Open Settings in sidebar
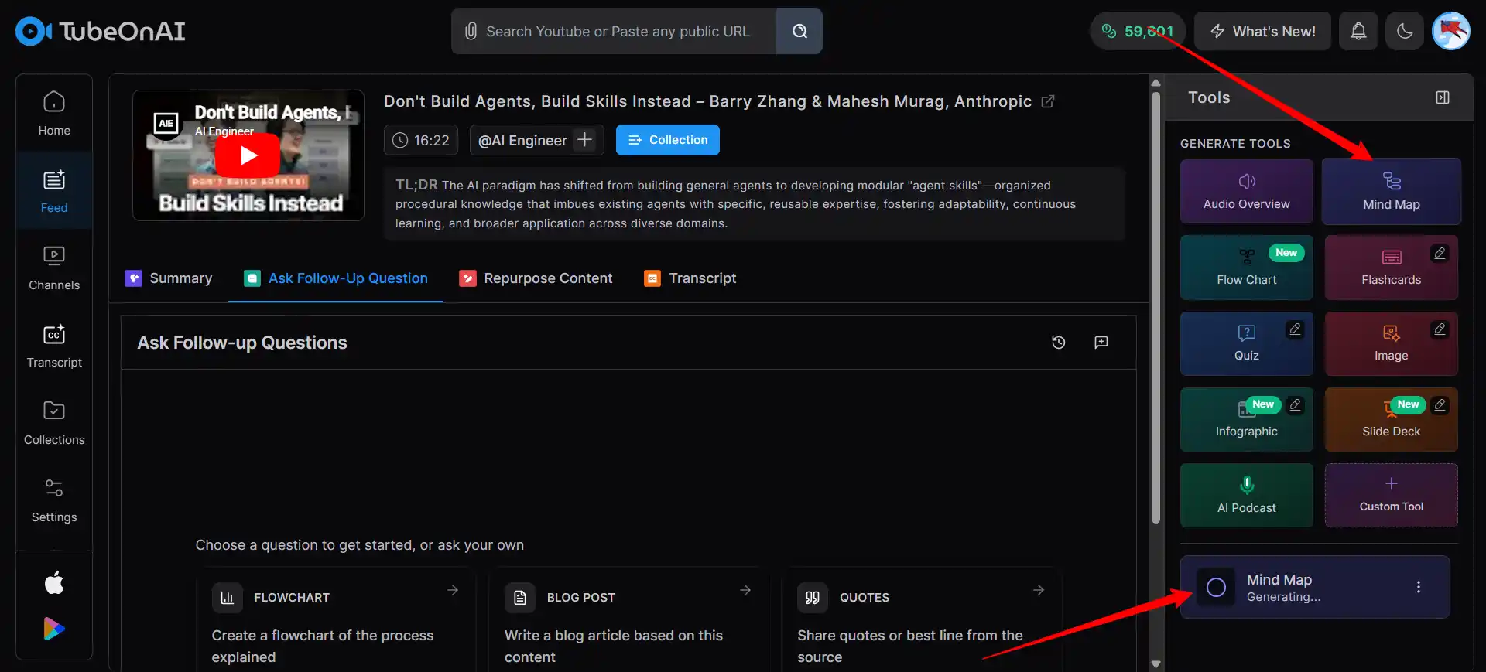The width and height of the screenshot is (1486, 672). (54, 500)
